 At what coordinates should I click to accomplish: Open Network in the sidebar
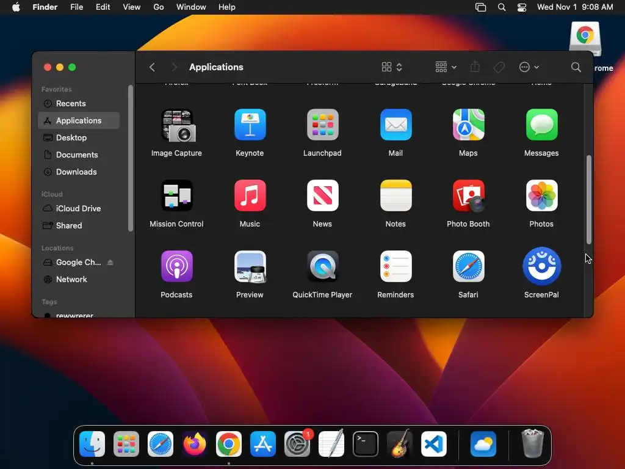[79, 280]
